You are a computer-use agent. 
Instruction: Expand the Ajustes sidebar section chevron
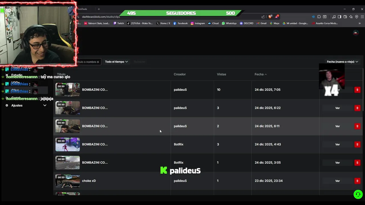tap(45, 105)
